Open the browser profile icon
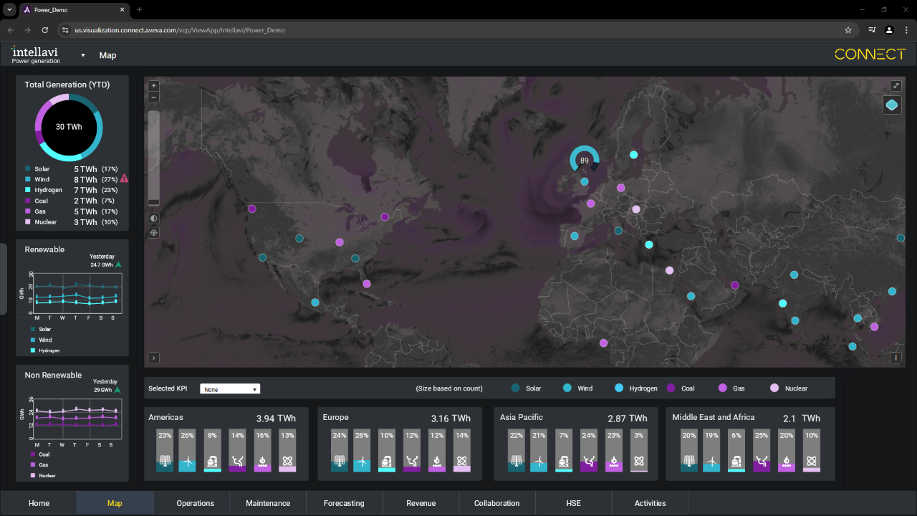Image resolution: width=917 pixels, height=516 pixels. [x=889, y=30]
